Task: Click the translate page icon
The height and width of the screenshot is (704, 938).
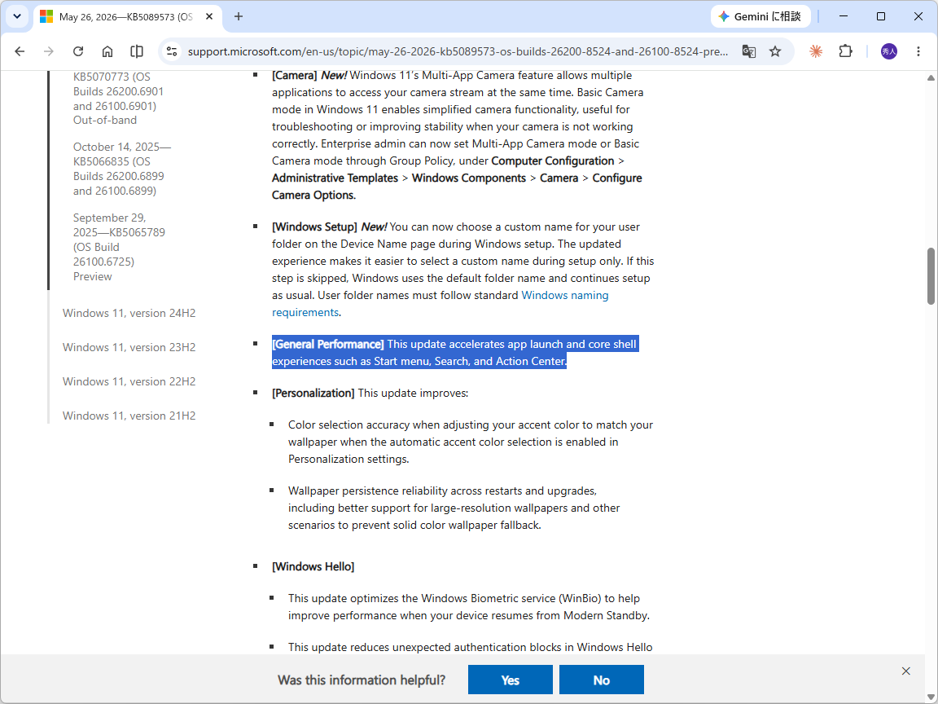Action: pos(748,51)
